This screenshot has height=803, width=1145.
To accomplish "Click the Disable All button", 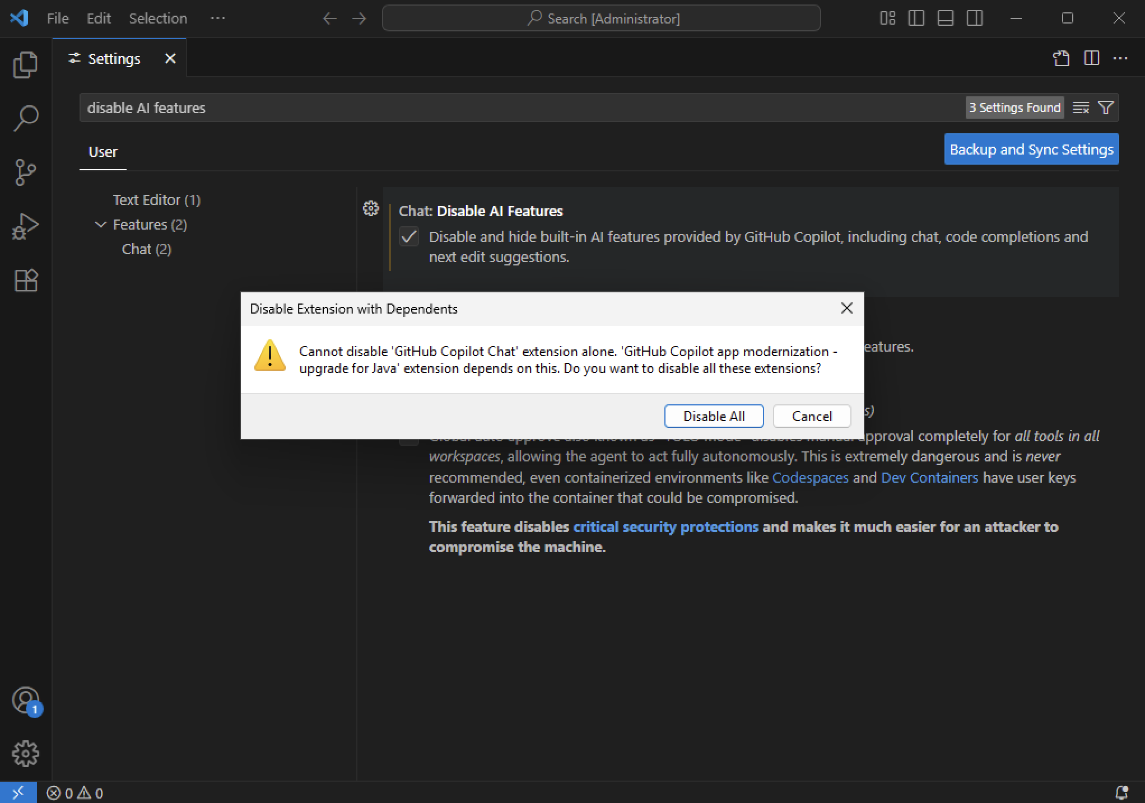I will (x=714, y=416).
